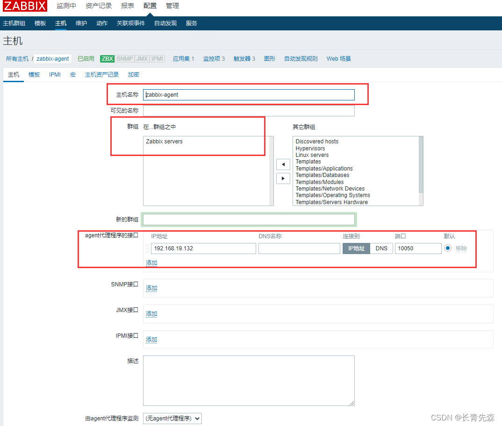The image size is (502, 426).
Task: Select the 主机资产记录 form tab
Action: pyautogui.click(x=102, y=75)
